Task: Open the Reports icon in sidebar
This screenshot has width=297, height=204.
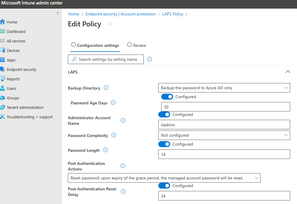Action: pos(3,79)
